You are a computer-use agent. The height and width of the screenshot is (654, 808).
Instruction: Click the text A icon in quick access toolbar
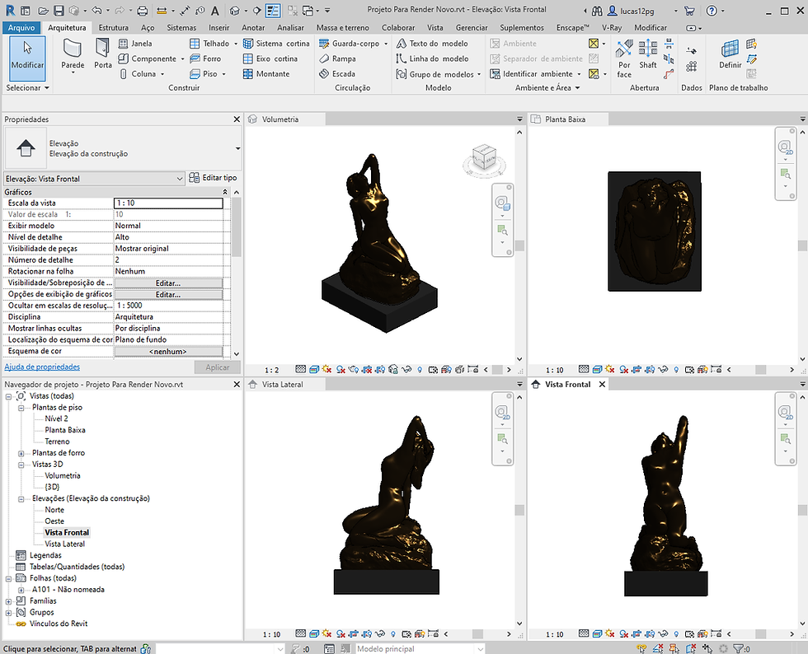215,11
